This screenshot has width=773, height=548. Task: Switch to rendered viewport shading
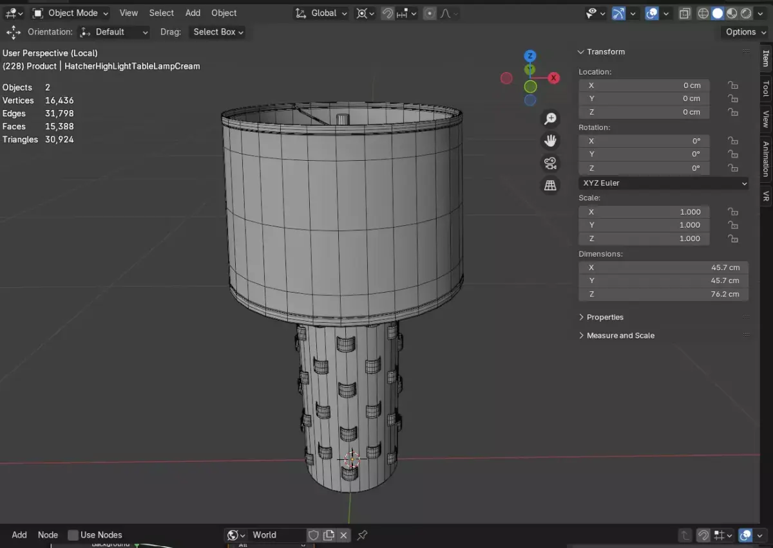pyautogui.click(x=745, y=13)
